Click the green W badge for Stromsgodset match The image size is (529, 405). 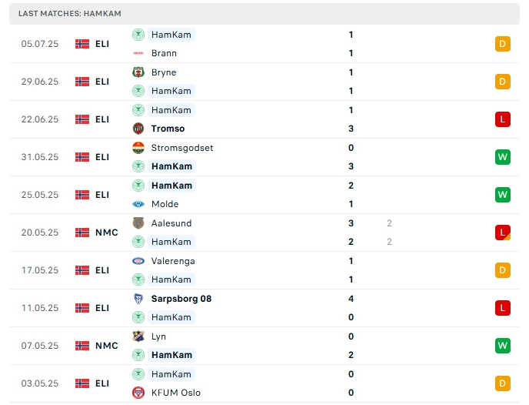[503, 157]
